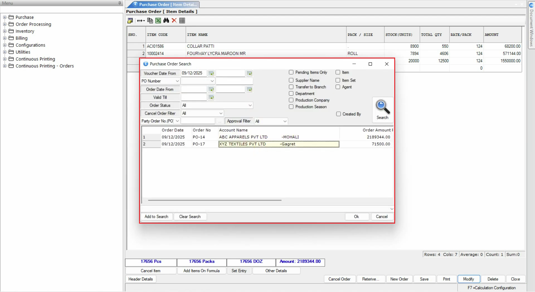Click the binoculars find icon
The image size is (535, 292).
coord(166,21)
